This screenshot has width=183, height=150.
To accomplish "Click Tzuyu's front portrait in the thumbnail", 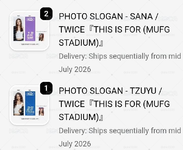I will 19,104.
